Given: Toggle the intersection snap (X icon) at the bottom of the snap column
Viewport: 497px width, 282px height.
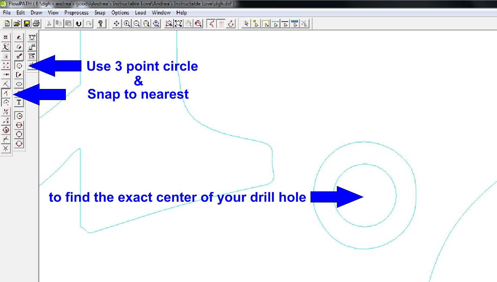Looking at the screenshot, I should click(x=6, y=149).
